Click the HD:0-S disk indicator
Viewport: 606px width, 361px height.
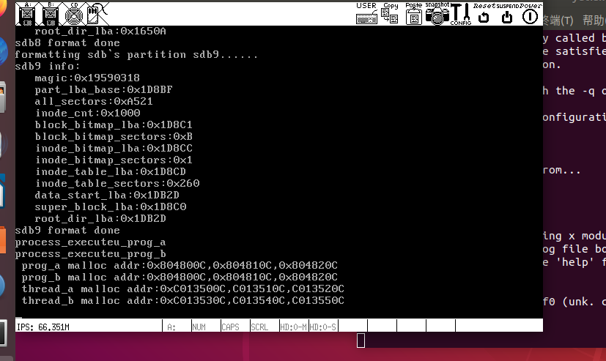pos(322,327)
